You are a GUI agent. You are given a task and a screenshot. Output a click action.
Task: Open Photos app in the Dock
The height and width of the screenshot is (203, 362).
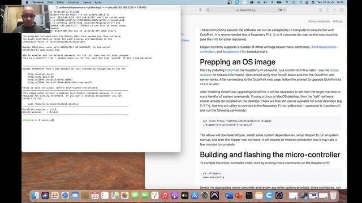point(125,196)
